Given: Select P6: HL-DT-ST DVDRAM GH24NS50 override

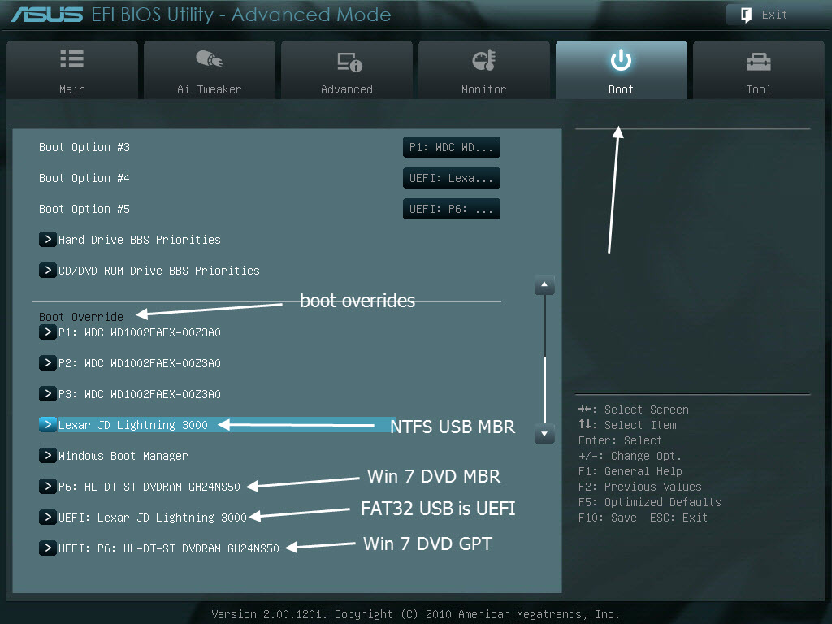Looking at the screenshot, I should 149,487.
